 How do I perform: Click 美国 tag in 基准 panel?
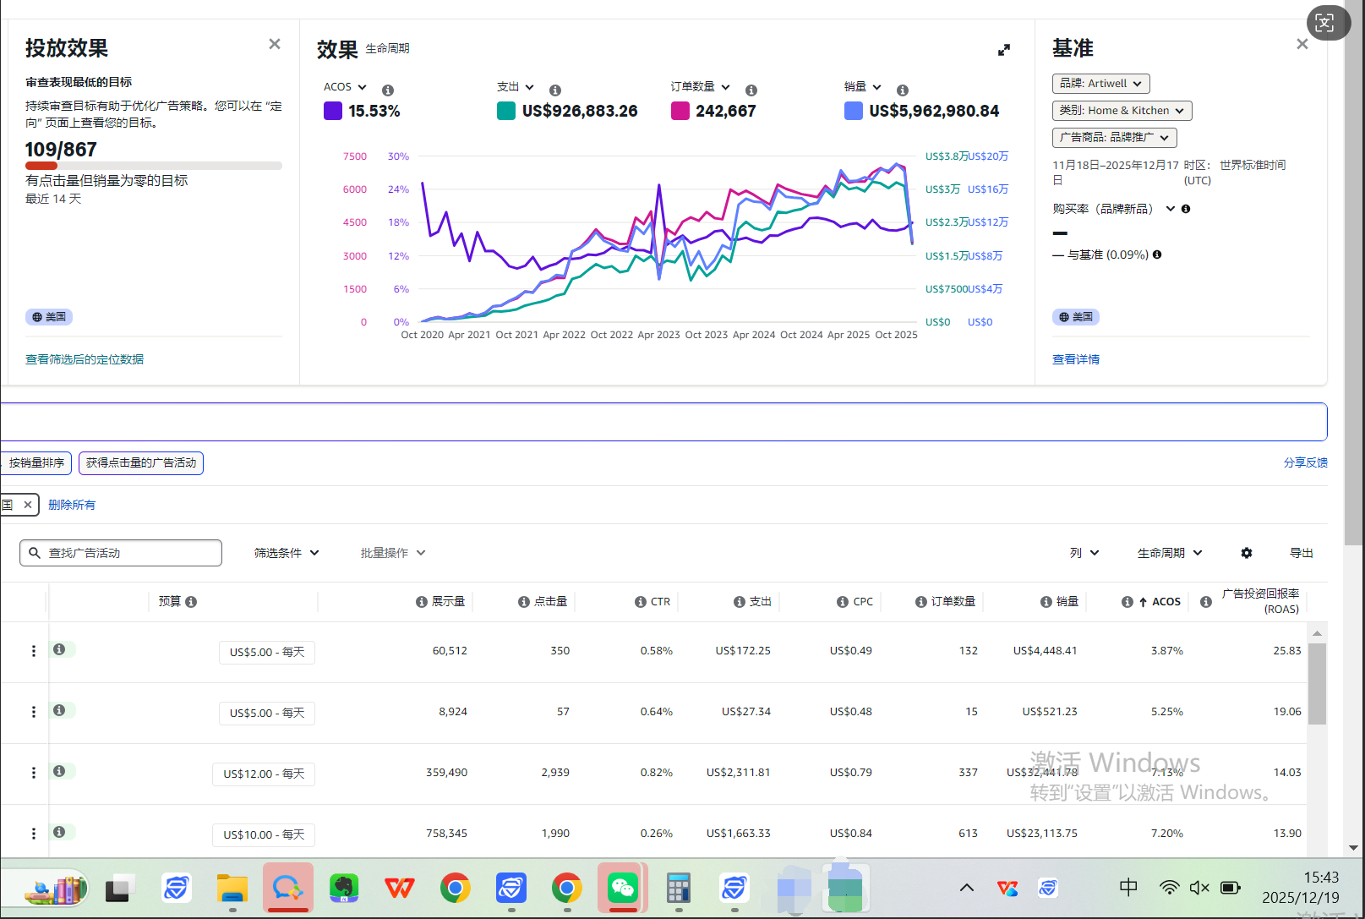click(x=1076, y=317)
